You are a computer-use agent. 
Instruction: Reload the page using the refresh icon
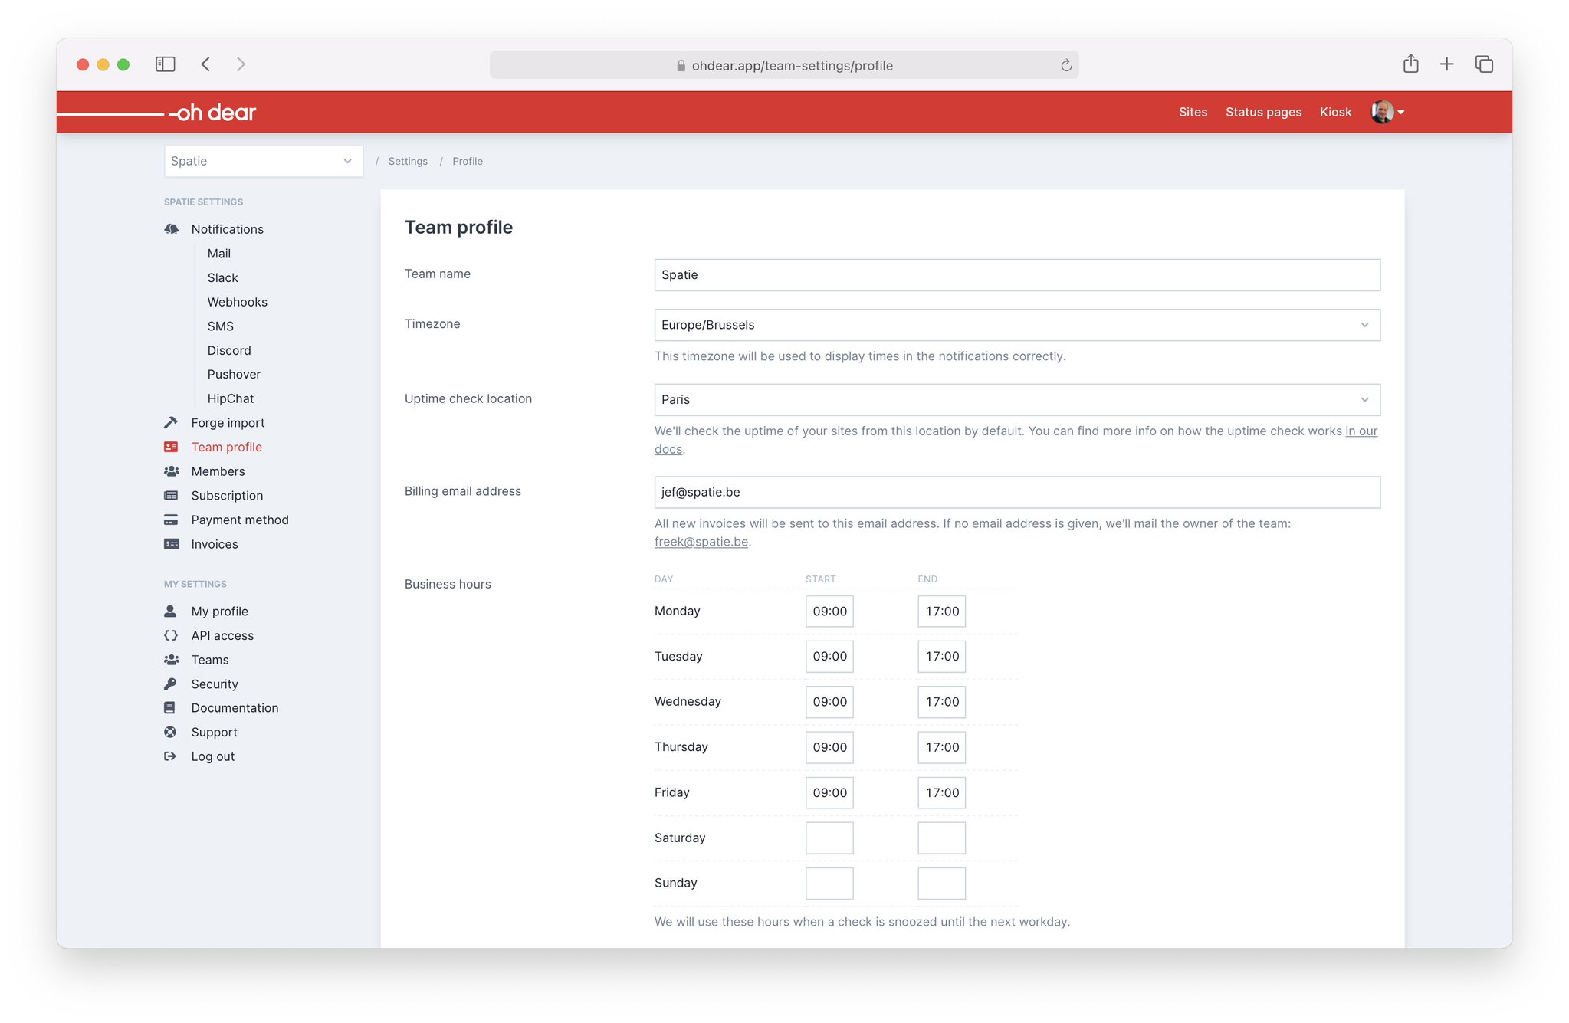(1065, 65)
